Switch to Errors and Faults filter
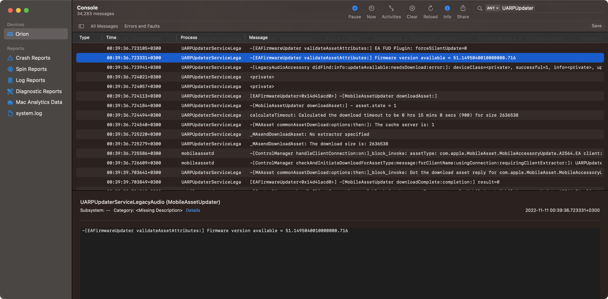The image size is (608, 299). point(142,26)
